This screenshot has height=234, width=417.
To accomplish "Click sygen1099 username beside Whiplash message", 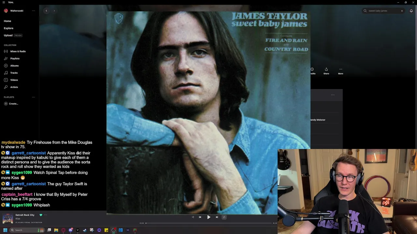I will tap(22, 205).
